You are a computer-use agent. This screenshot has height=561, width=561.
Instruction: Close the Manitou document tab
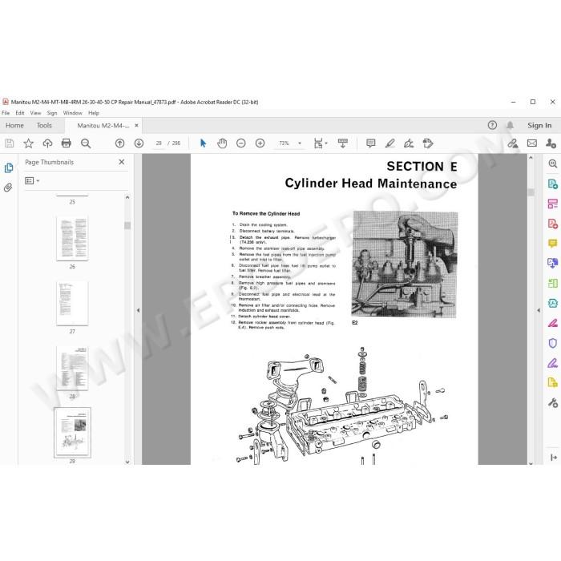click(x=136, y=126)
